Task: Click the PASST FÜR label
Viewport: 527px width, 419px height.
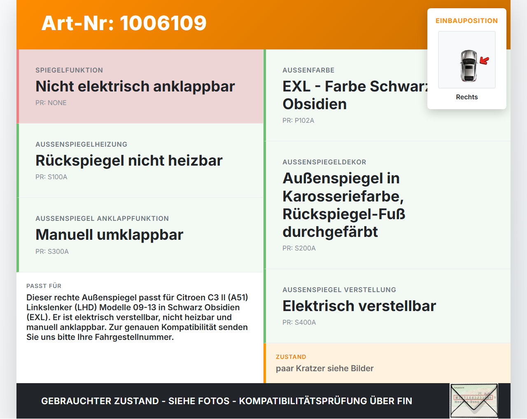Action: pyautogui.click(x=44, y=286)
